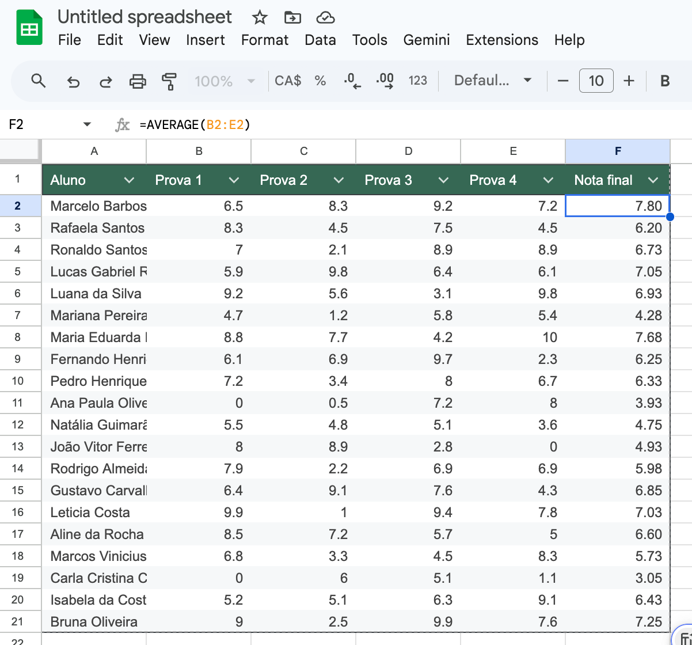
Task: Click the select-all corner box
Action: [20, 151]
